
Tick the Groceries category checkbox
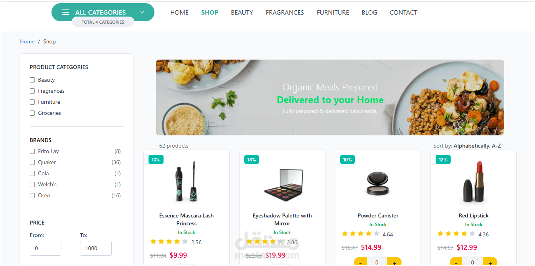pyautogui.click(x=32, y=113)
